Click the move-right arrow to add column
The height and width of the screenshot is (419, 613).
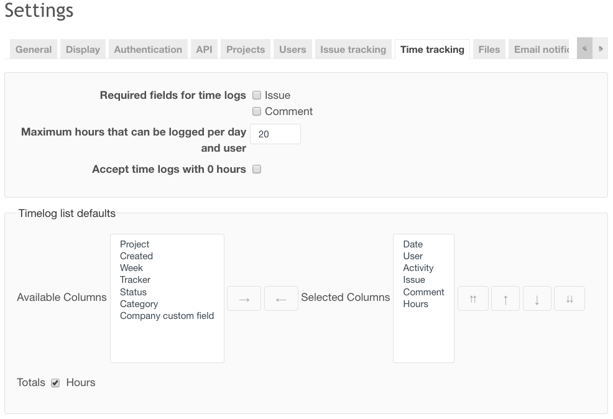244,299
